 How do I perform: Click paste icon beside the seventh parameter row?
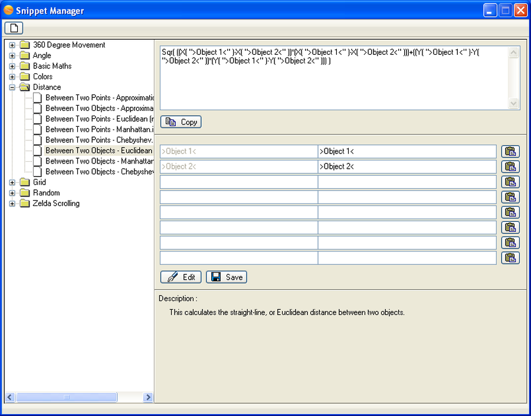click(x=510, y=243)
